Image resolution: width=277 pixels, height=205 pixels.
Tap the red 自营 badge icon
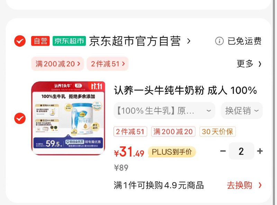pyautogui.click(x=41, y=41)
